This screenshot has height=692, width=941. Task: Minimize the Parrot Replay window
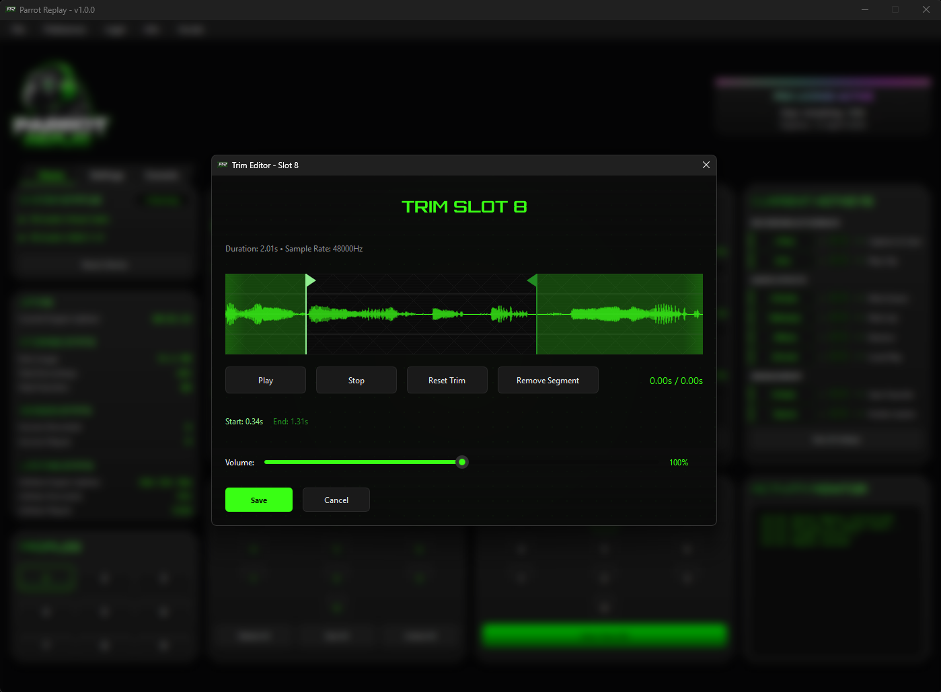tap(865, 9)
